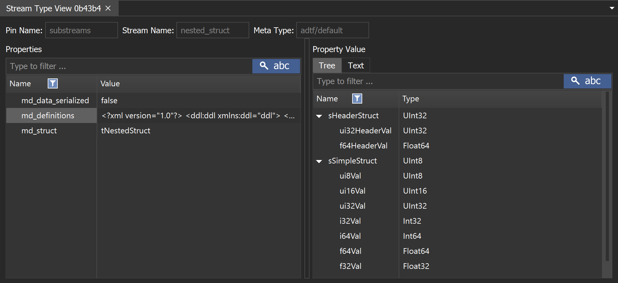Click the Property Value Name column header
The width and height of the screenshot is (618, 283).
coord(356,99)
